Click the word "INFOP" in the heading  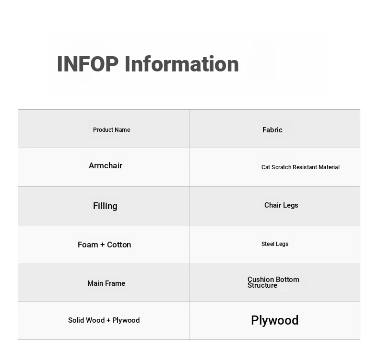87,64
